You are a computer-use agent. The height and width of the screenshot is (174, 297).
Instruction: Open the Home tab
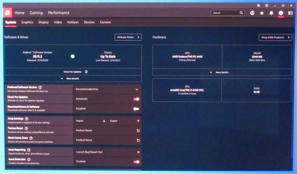pyautogui.click(x=19, y=13)
